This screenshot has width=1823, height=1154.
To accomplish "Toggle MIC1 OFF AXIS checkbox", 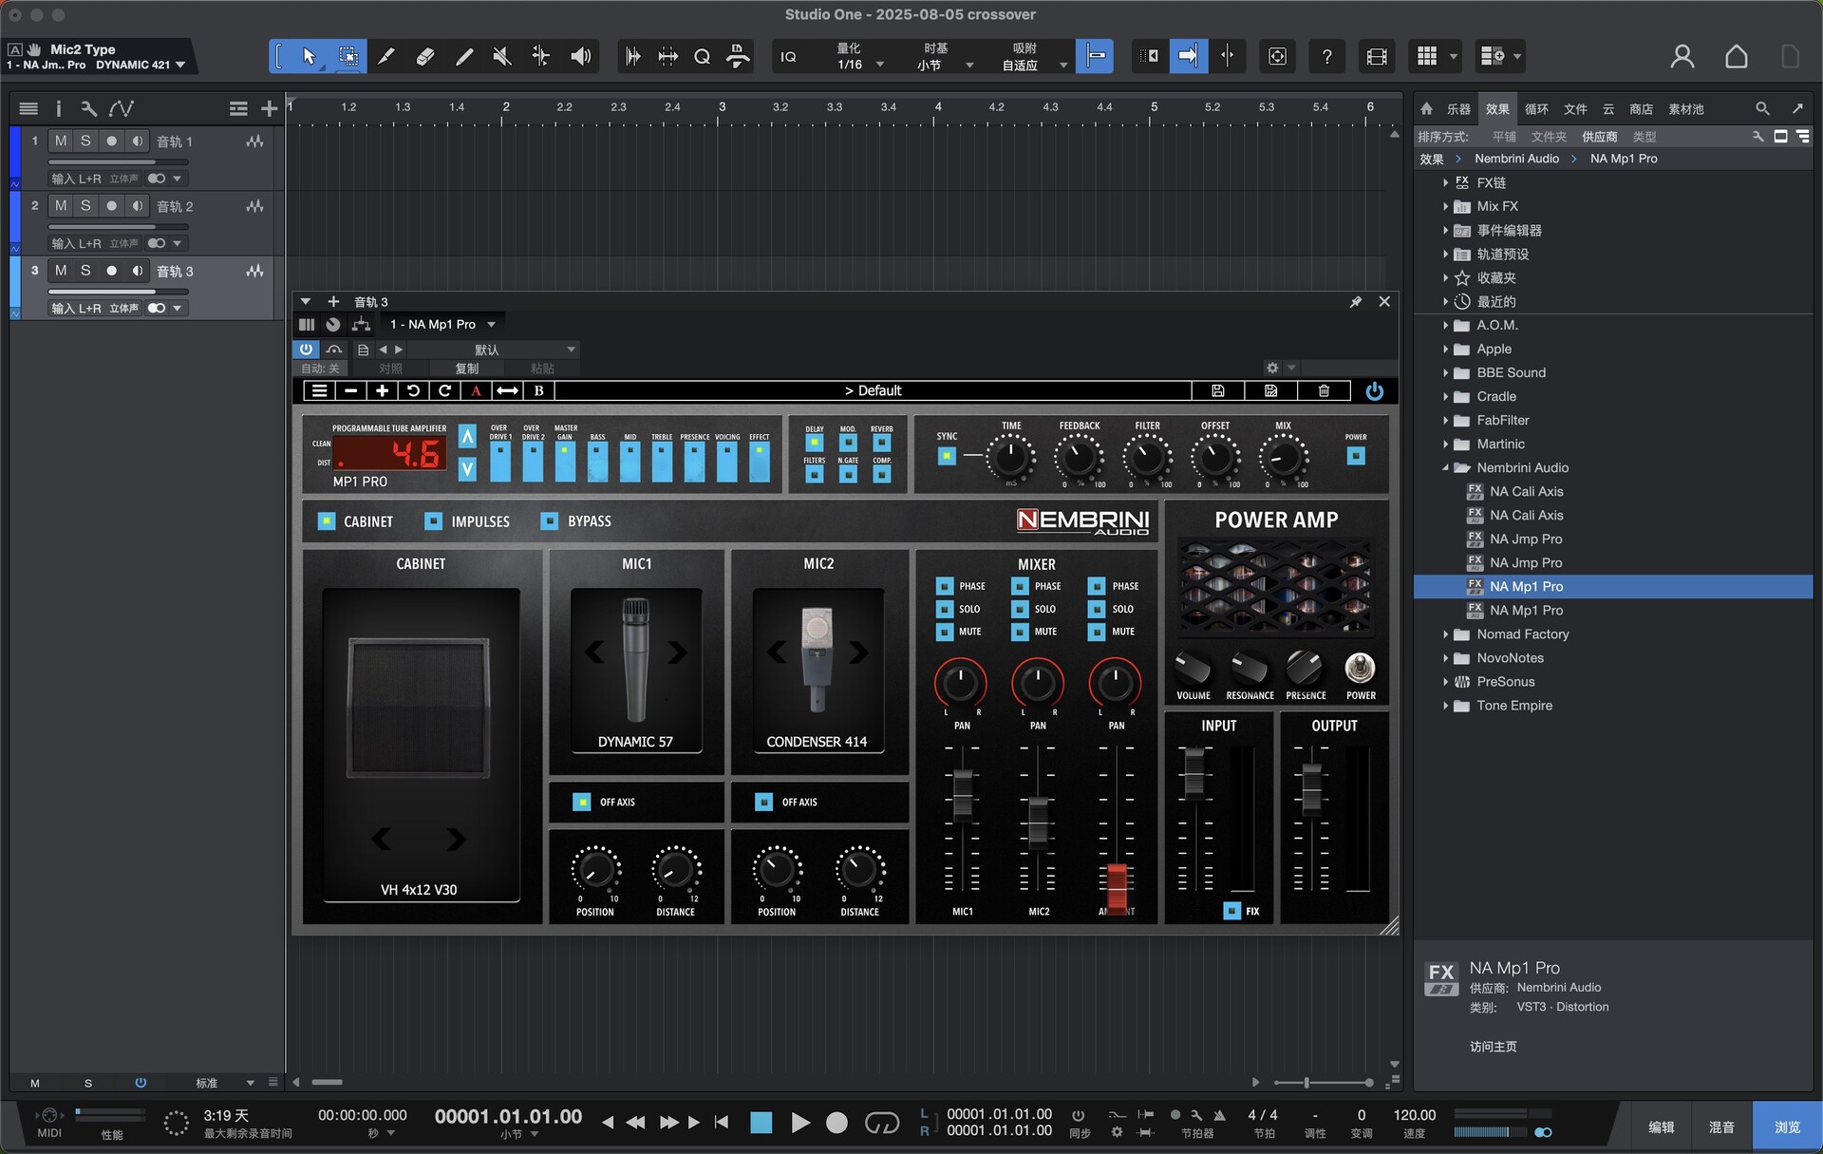I will coord(582,803).
